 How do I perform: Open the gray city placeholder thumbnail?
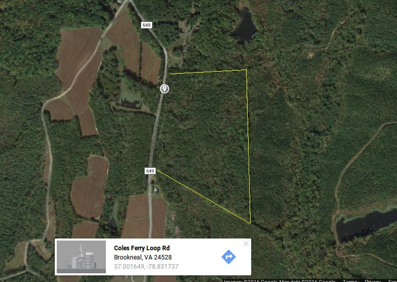[x=81, y=257]
